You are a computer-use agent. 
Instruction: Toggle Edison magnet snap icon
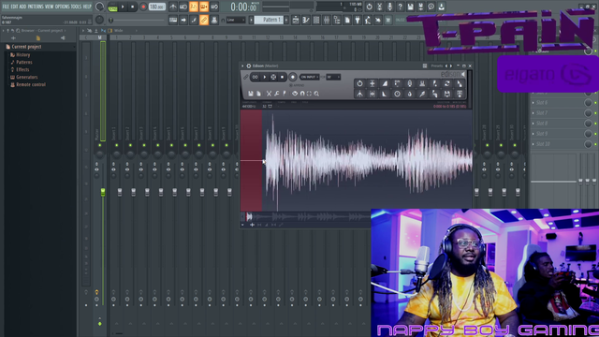tap(302, 94)
